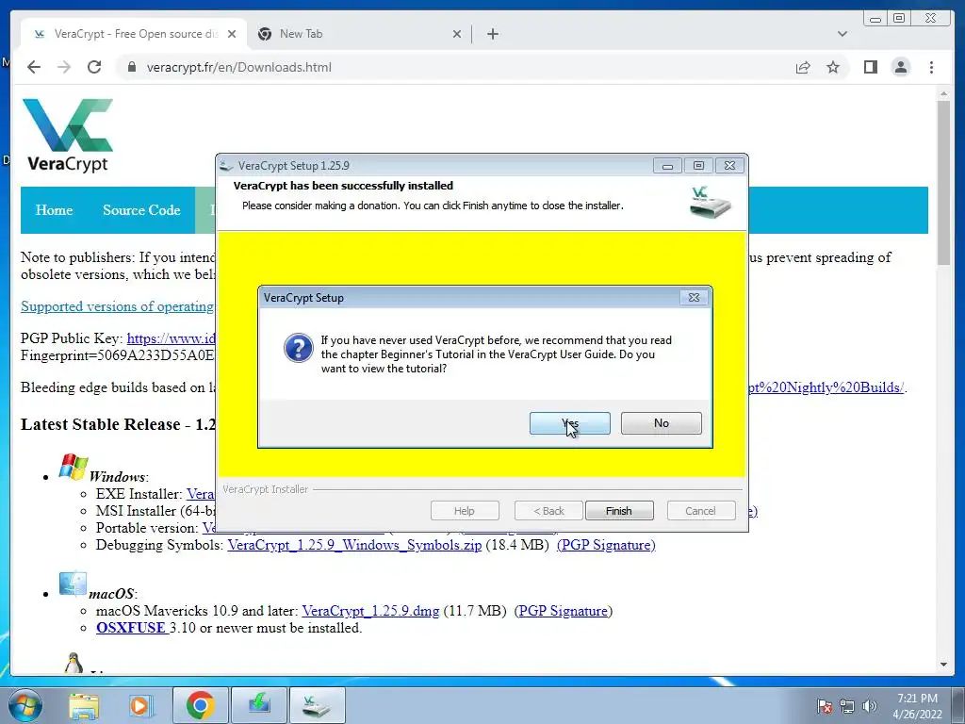Viewport: 965px width, 724px height.
Task: Download VeraCrypt_1.25.9_Windows_Symbols.zip
Action: coord(354,545)
